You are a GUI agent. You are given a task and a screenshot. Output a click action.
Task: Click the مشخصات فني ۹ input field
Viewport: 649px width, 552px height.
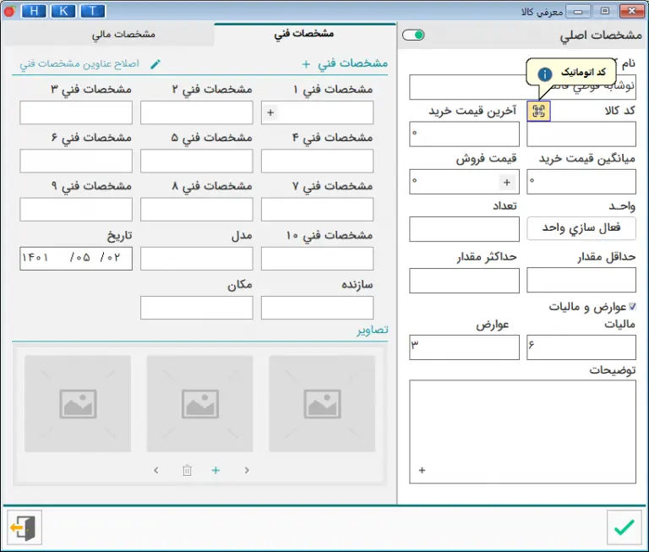[76, 209]
